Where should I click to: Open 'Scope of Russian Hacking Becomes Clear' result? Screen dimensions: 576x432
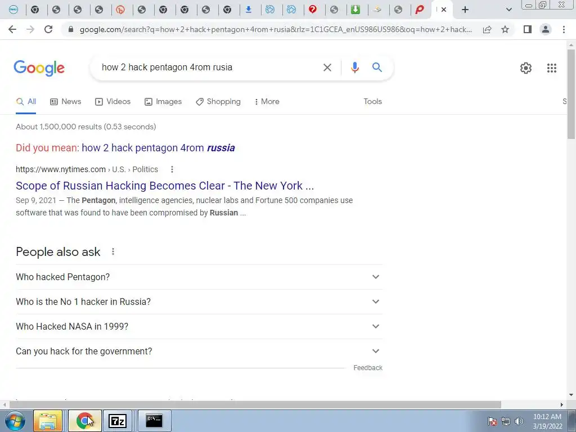165,186
